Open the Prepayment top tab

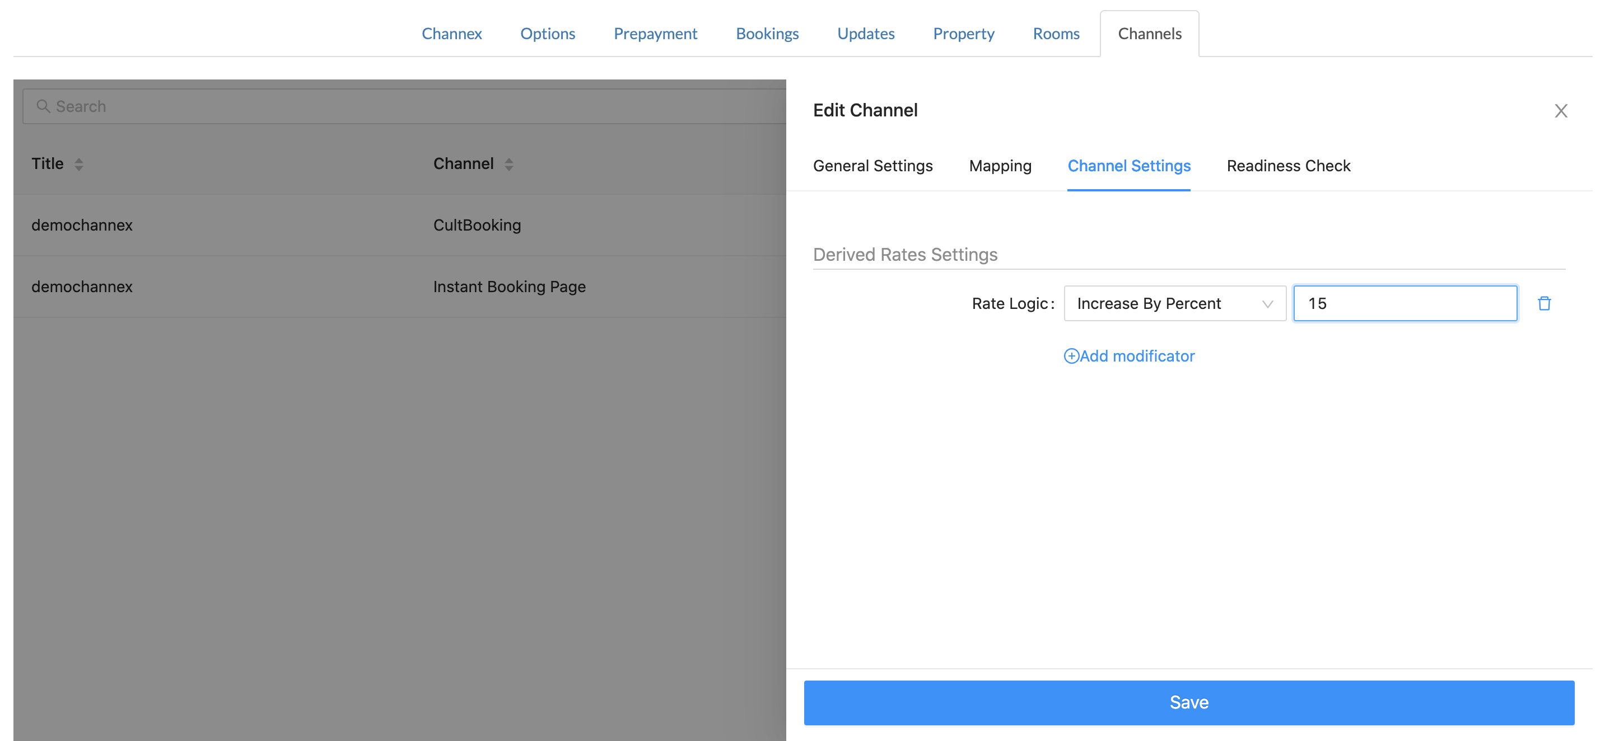(655, 34)
